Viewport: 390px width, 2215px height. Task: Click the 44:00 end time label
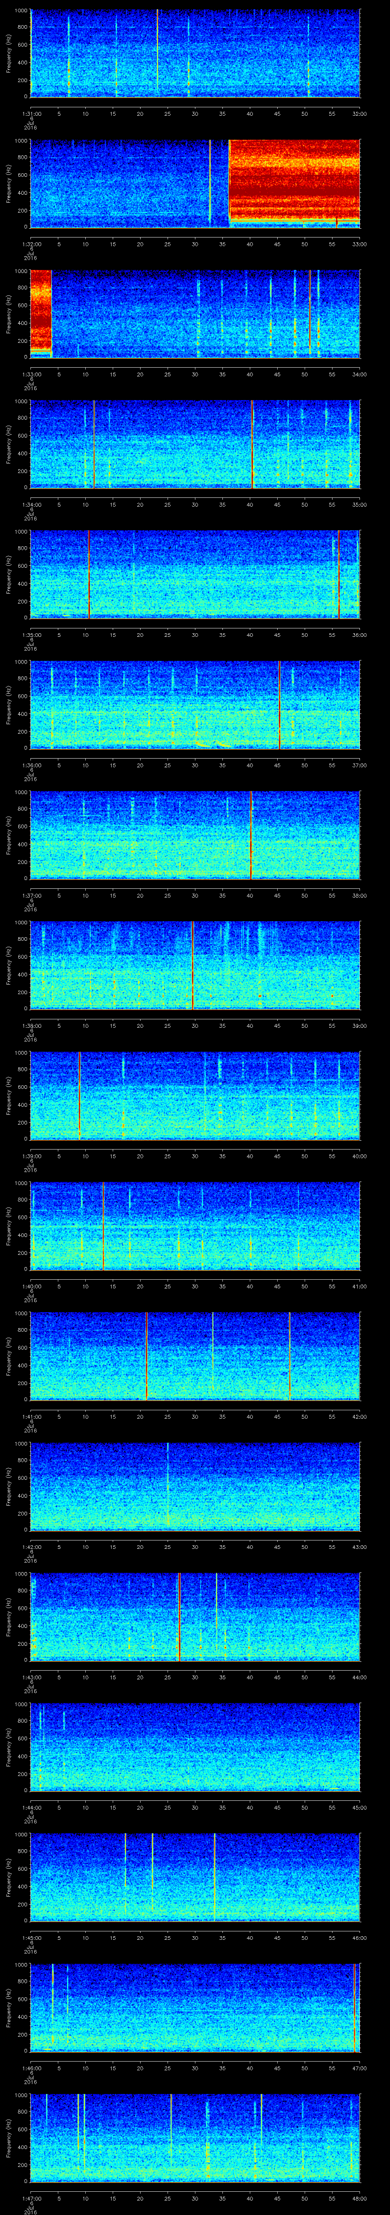(359, 1677)
